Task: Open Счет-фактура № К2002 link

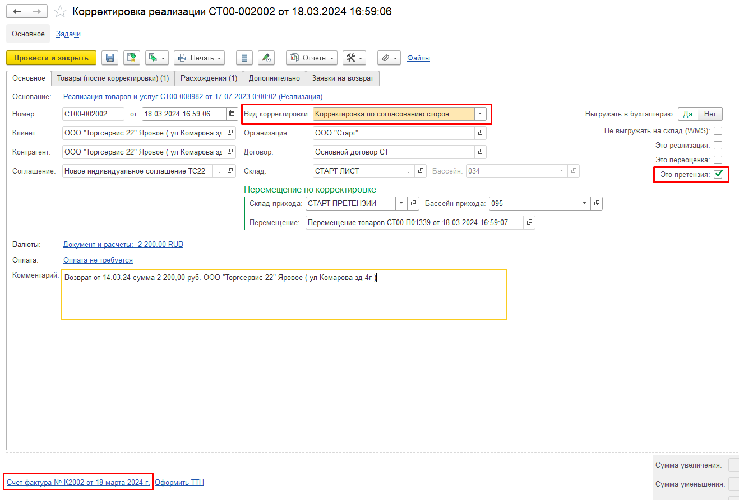Action: coord(78,482)
